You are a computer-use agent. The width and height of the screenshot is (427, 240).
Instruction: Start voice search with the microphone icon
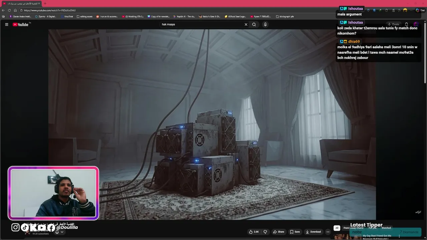coord(265,24)
